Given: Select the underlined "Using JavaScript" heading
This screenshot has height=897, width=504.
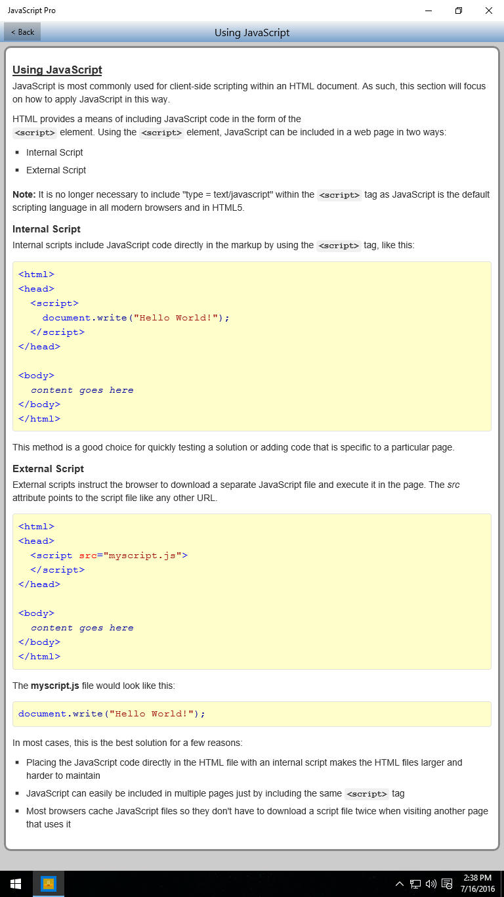Looking at the screenshot, I should 57,70.
